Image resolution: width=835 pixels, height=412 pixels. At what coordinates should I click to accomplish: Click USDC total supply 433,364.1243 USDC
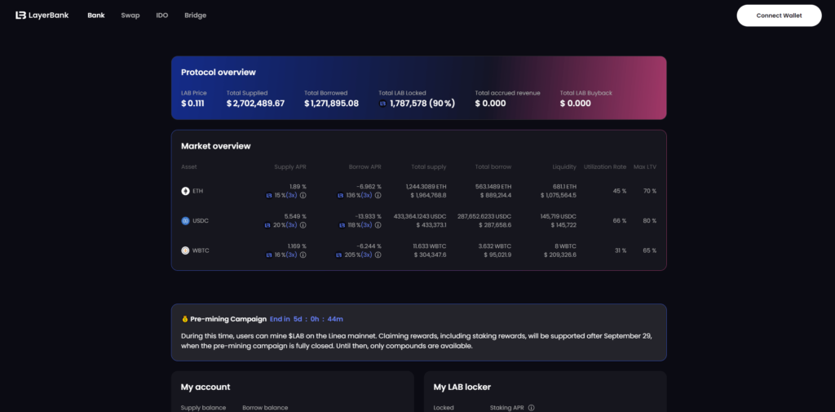[x=420, y=216]
